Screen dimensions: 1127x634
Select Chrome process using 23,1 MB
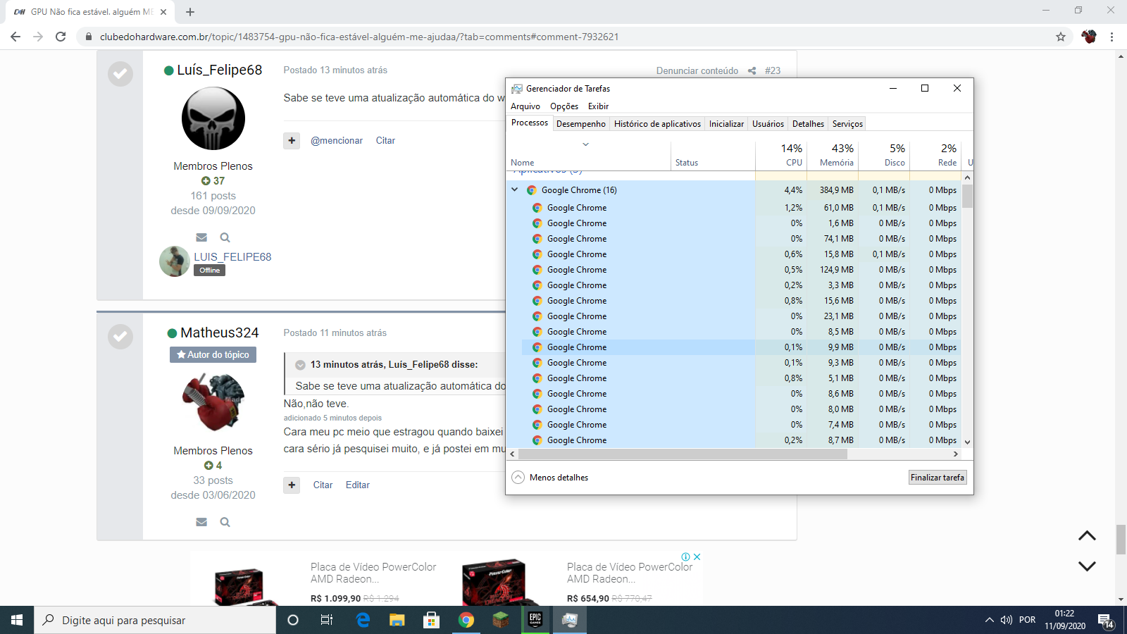pos(734,316)
